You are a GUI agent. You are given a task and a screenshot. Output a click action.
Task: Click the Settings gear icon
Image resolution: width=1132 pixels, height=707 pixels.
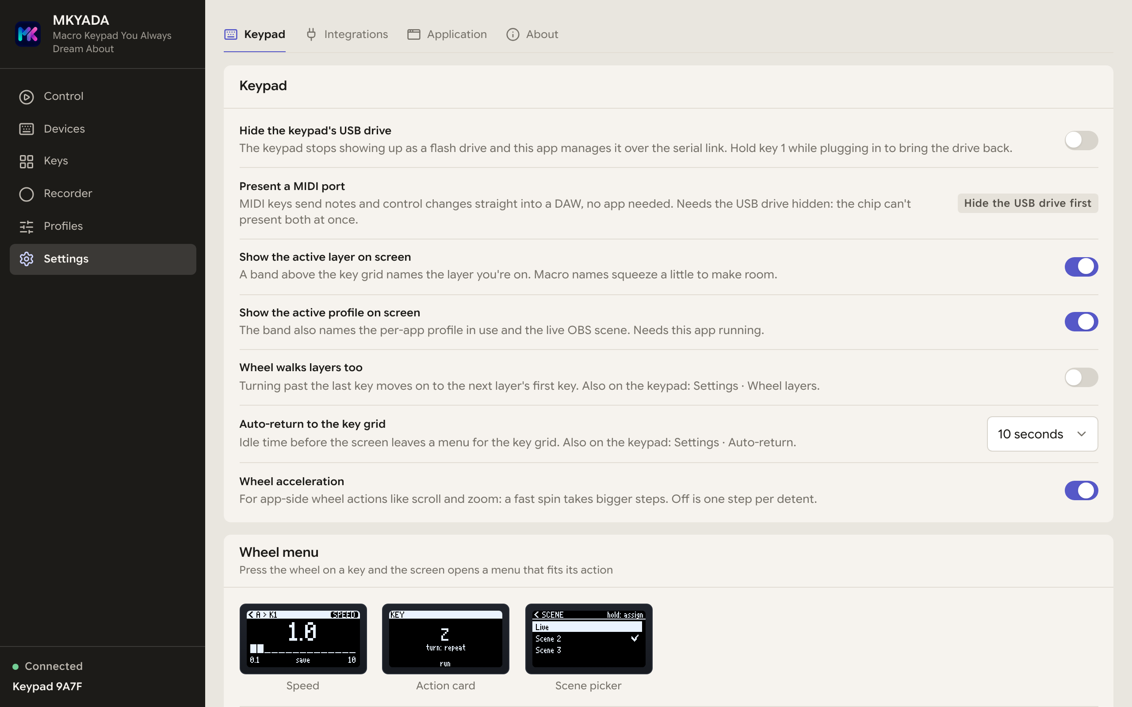[x=26, y=259]
